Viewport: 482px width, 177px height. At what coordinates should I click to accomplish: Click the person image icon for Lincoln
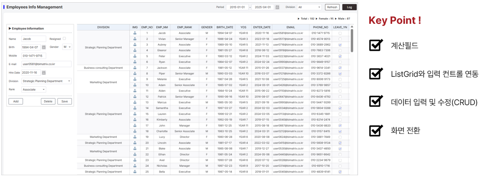point(135,143)
